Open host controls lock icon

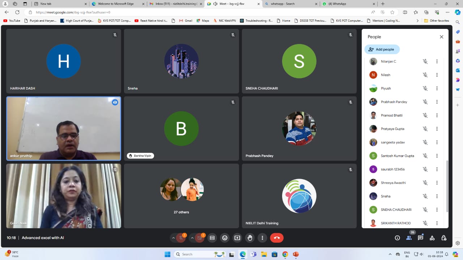[444, 238]
